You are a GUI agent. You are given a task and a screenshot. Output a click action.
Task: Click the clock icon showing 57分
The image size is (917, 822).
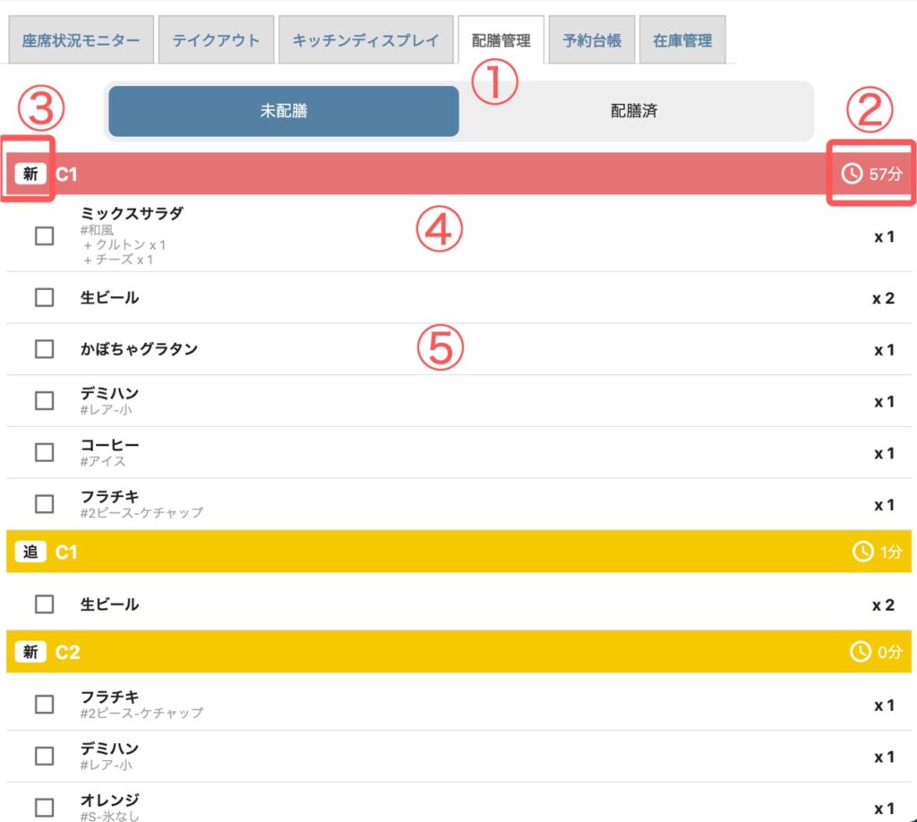(x=852, y=174)
